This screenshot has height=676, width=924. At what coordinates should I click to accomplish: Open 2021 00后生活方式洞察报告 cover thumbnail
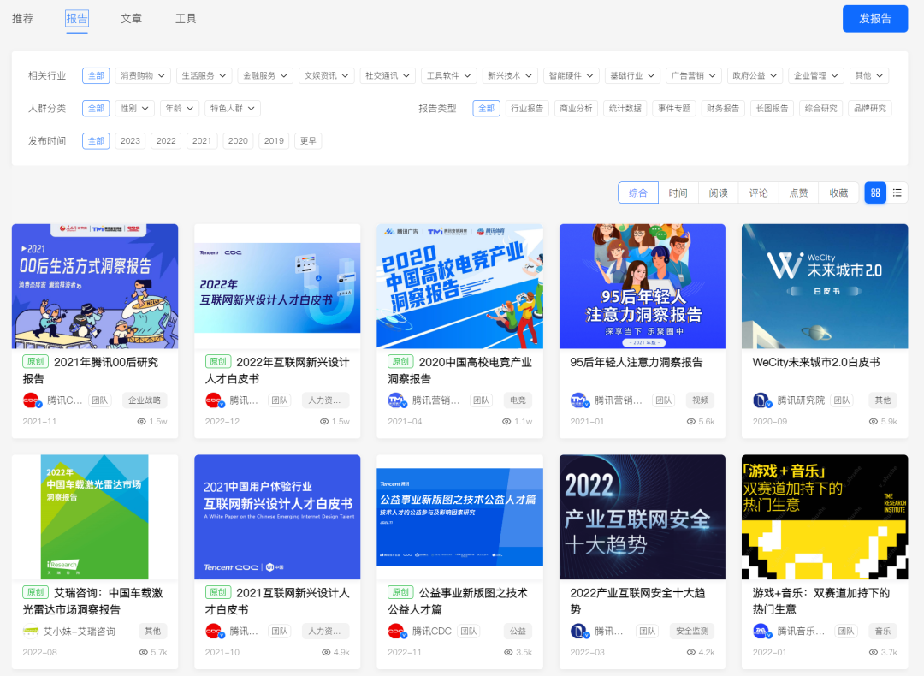(95, 286)
